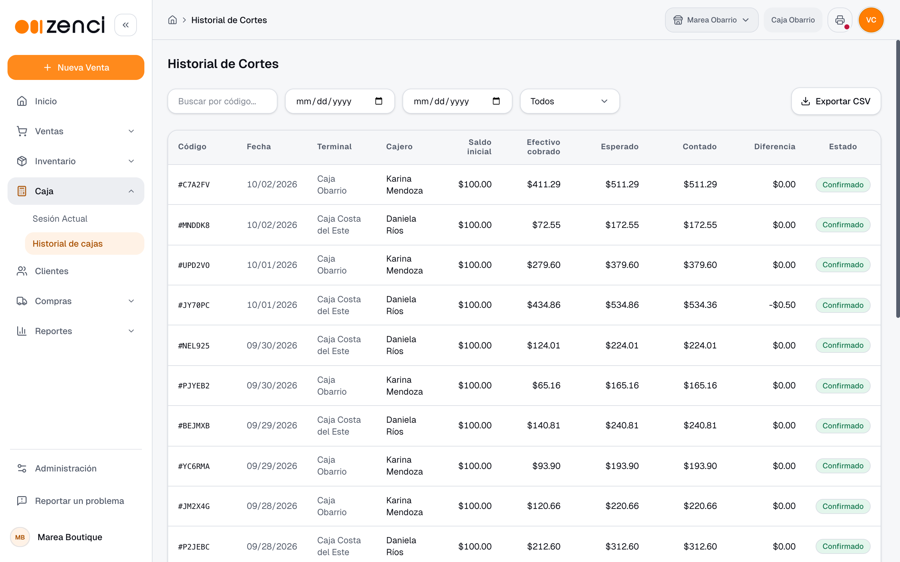Open Administración settings
The width and height of the screenshot is (900, 562).
tap(76, 468)
